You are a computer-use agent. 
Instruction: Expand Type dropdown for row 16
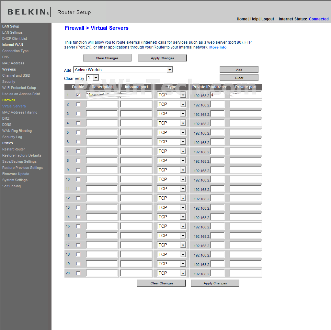point(171,236)
